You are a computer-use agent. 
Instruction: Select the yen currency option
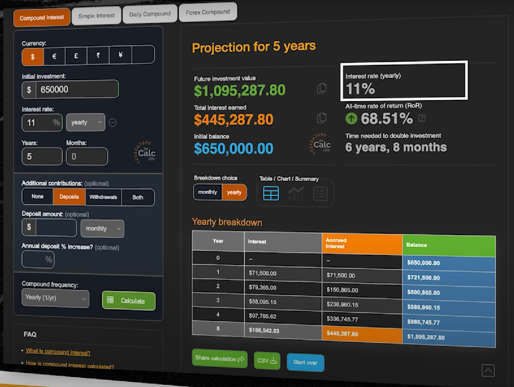pos(121,55)
